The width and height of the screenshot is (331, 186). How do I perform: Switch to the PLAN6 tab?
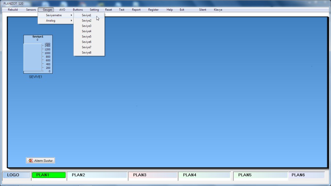coord(306,175)
